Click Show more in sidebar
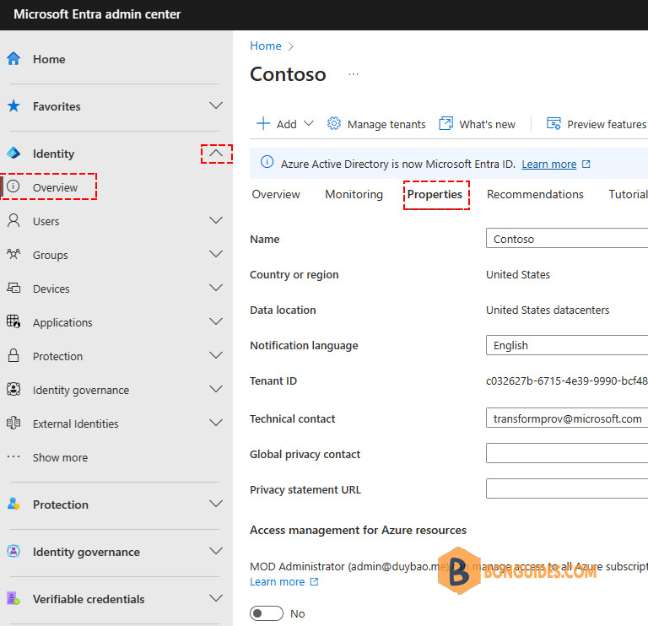648x626 pixels. coord(61,457)
